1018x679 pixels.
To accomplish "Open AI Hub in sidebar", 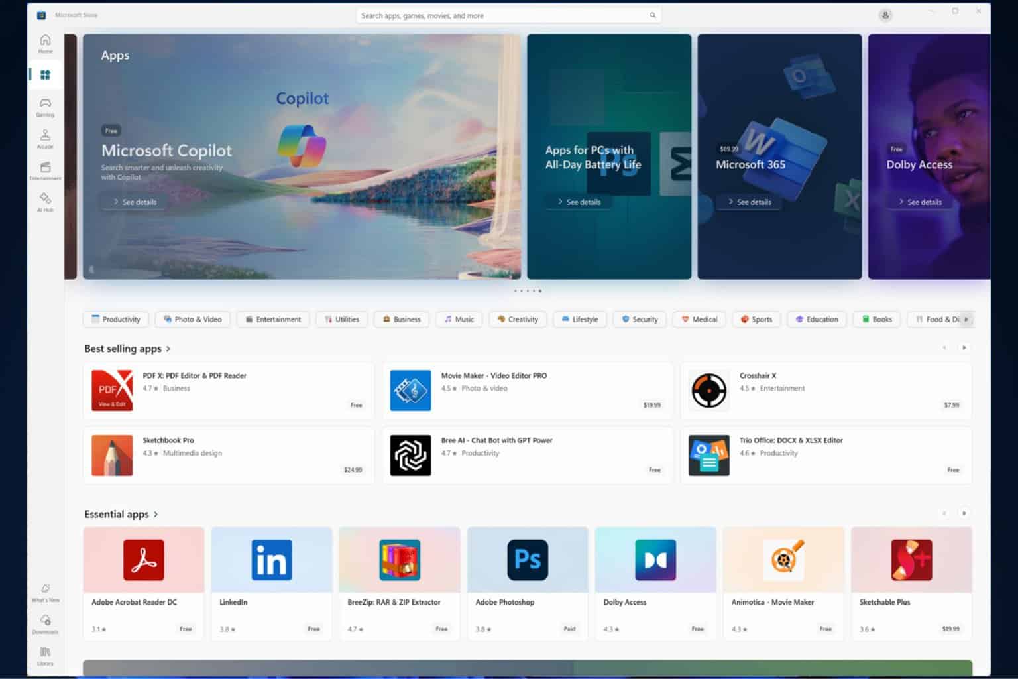I will coord(45,202).
